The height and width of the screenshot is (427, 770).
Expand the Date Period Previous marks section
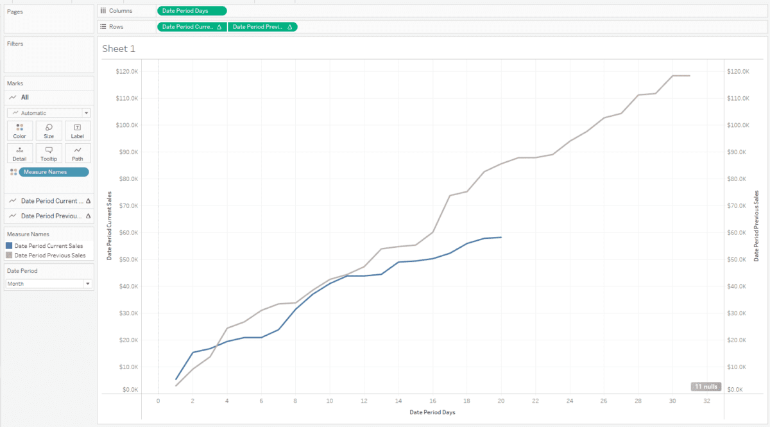(49, 216)
